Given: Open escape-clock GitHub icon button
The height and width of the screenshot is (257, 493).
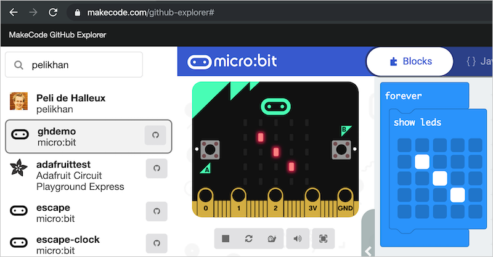Looking at the screenshot, I should pyautogui.click(x=157, y=243).
